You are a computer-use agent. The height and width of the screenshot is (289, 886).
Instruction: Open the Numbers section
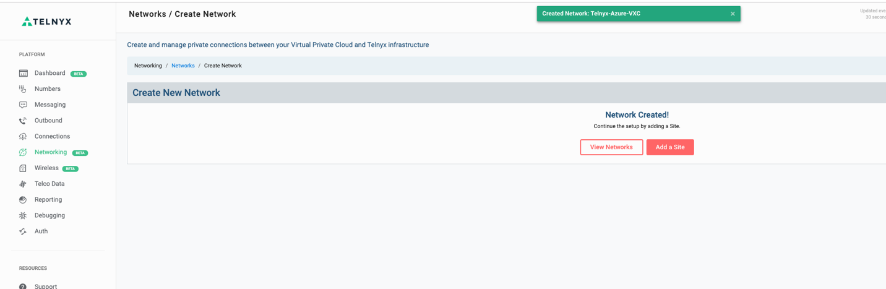48,89
